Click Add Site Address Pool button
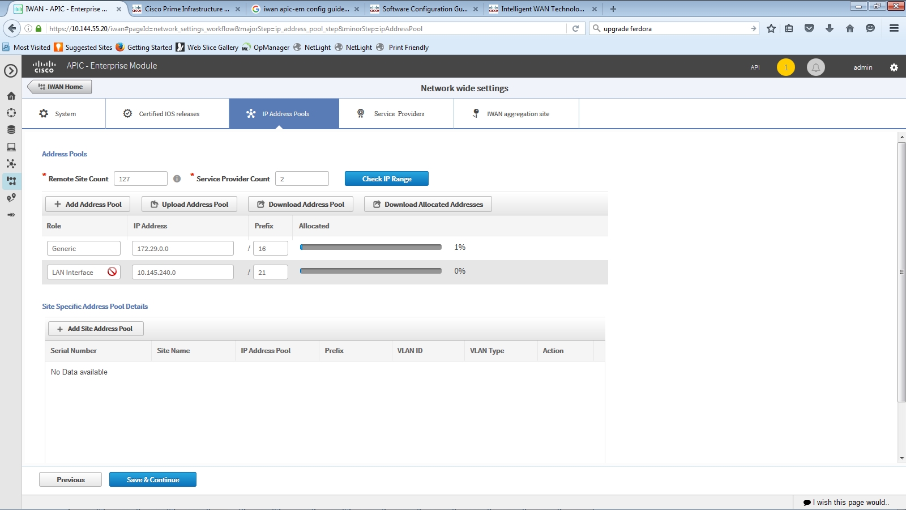The width and height of the screenshot is (906, 510). point(96,329)
